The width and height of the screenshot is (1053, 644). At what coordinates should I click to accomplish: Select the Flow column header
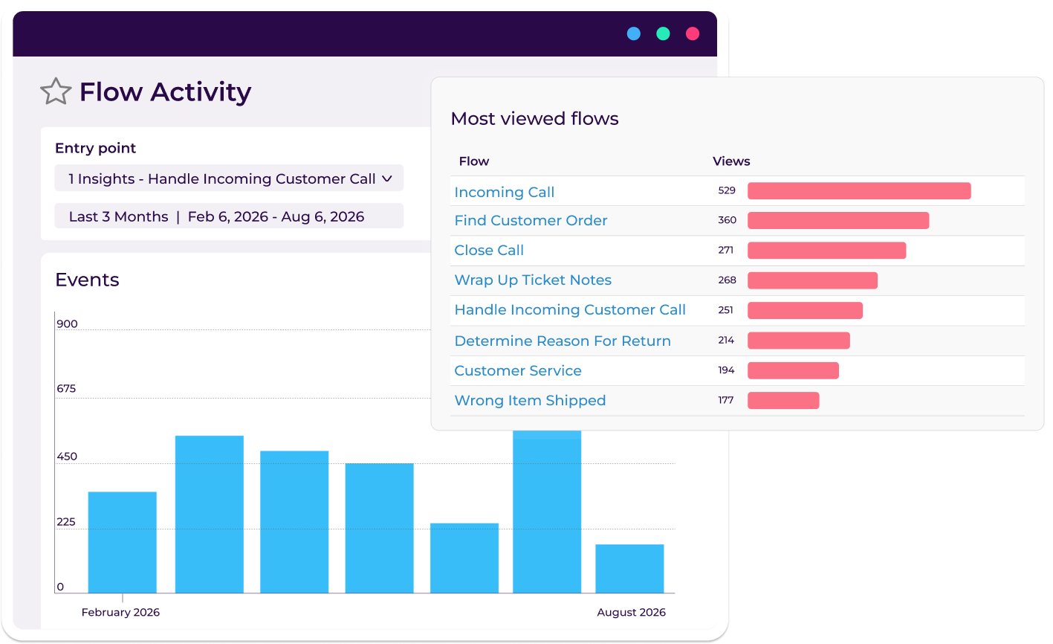(x=473, y=161)
